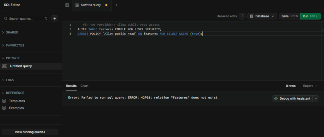Run the SQL query
This screenshot has width=324, height=137.
pyautogui.click(x=311, y=16)
